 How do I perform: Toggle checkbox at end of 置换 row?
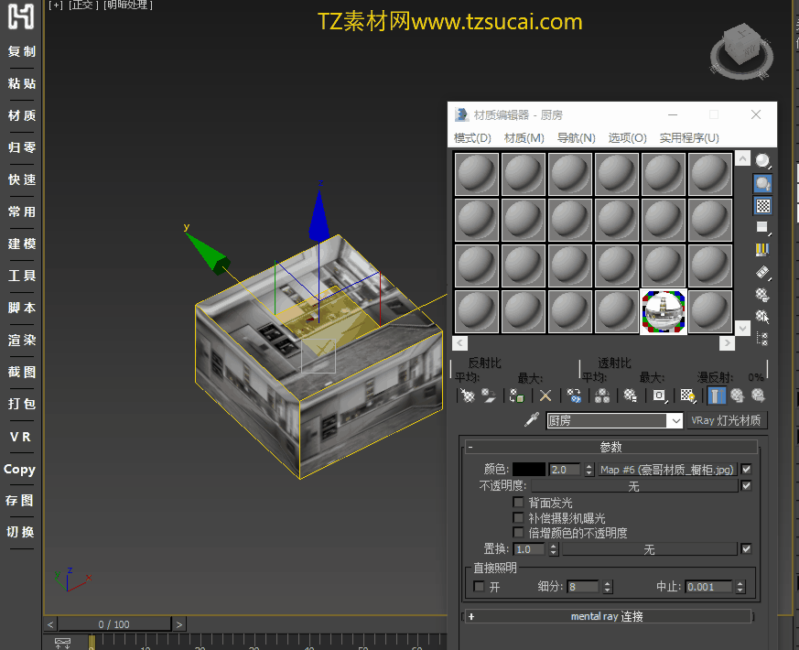747,548
